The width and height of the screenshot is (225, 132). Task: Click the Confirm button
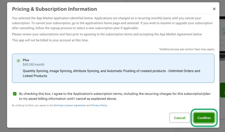click(204, 118)
